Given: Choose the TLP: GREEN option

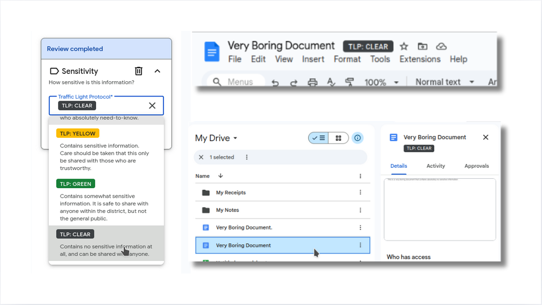Looking at the screenshot, I should (106, 201).
